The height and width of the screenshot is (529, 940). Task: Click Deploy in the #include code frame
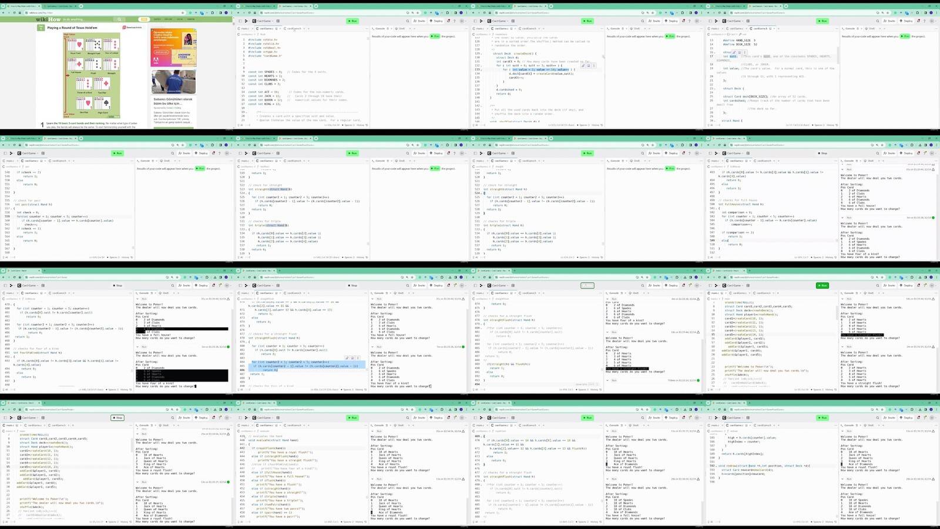pos(437,21)
